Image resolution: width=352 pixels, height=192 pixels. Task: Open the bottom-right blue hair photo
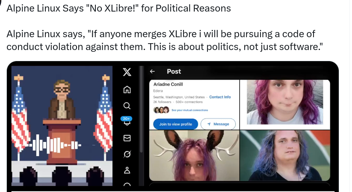(x=285, y=155)
